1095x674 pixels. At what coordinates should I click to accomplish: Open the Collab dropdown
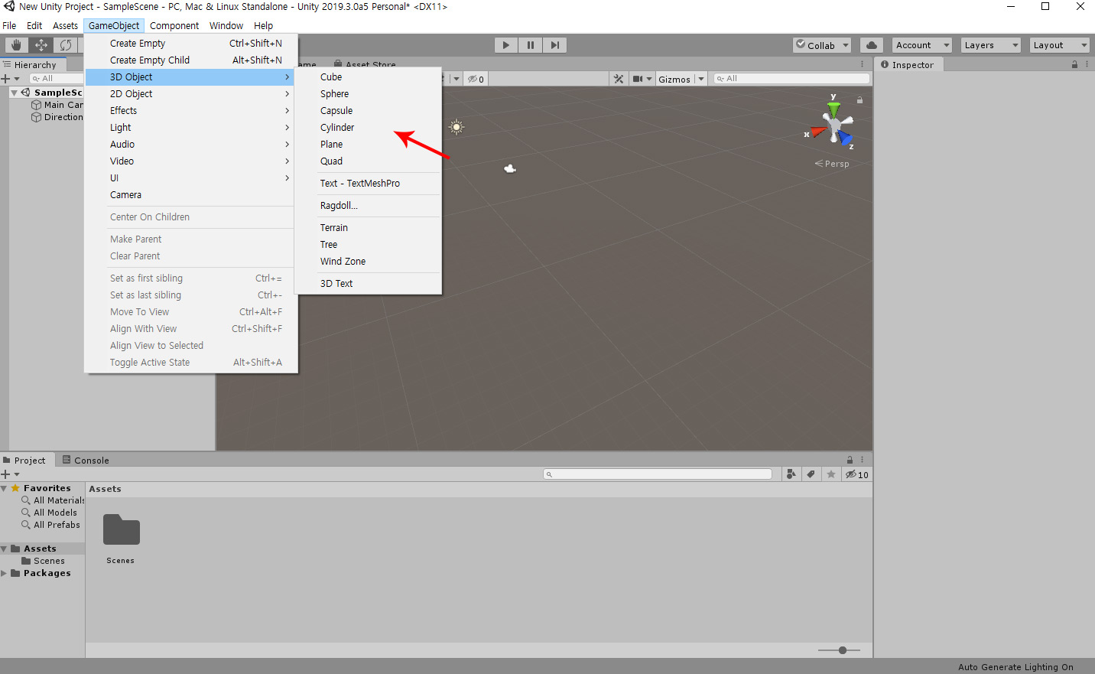[x=822, y=45]
